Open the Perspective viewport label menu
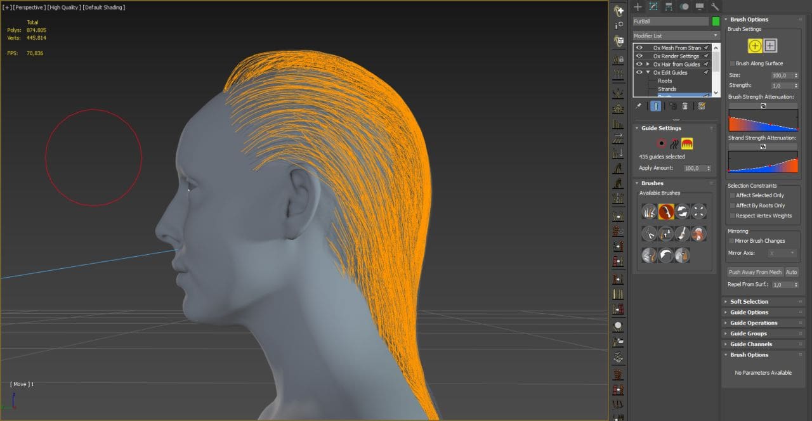 click(29, 8)
